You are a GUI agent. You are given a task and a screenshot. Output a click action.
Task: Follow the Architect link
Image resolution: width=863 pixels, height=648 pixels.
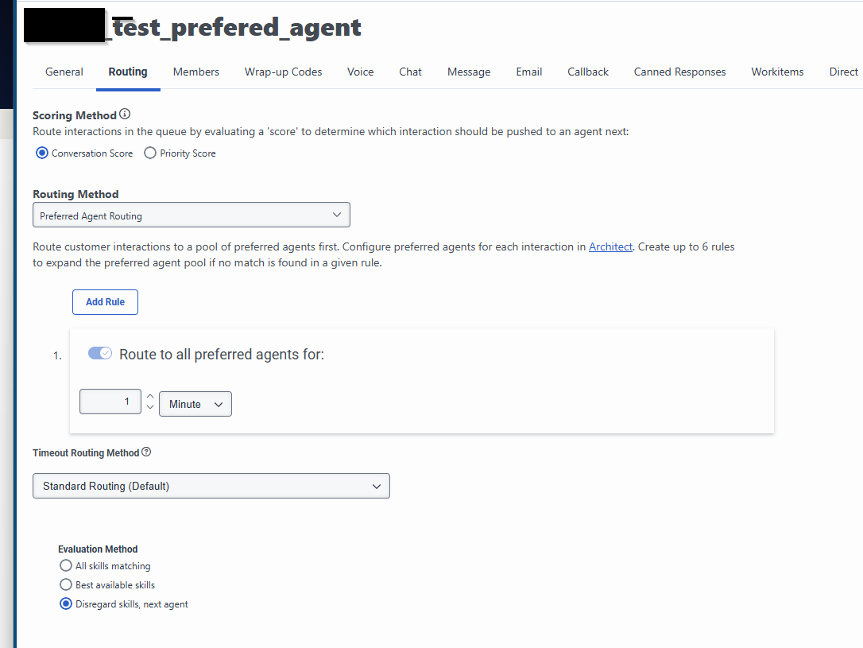tap(610, 246)
